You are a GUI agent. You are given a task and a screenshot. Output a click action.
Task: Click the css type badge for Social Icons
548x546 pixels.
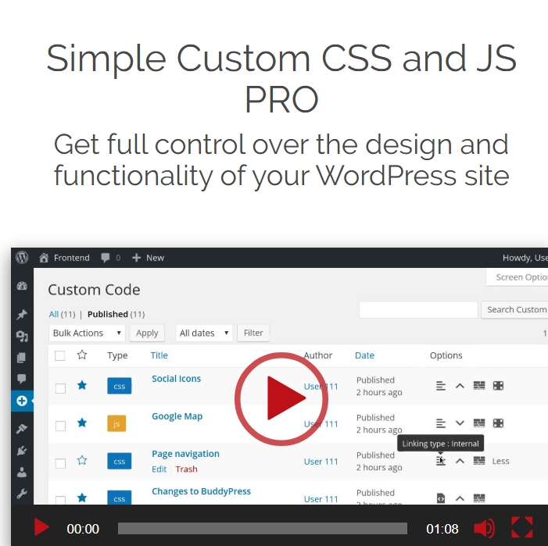119,386
